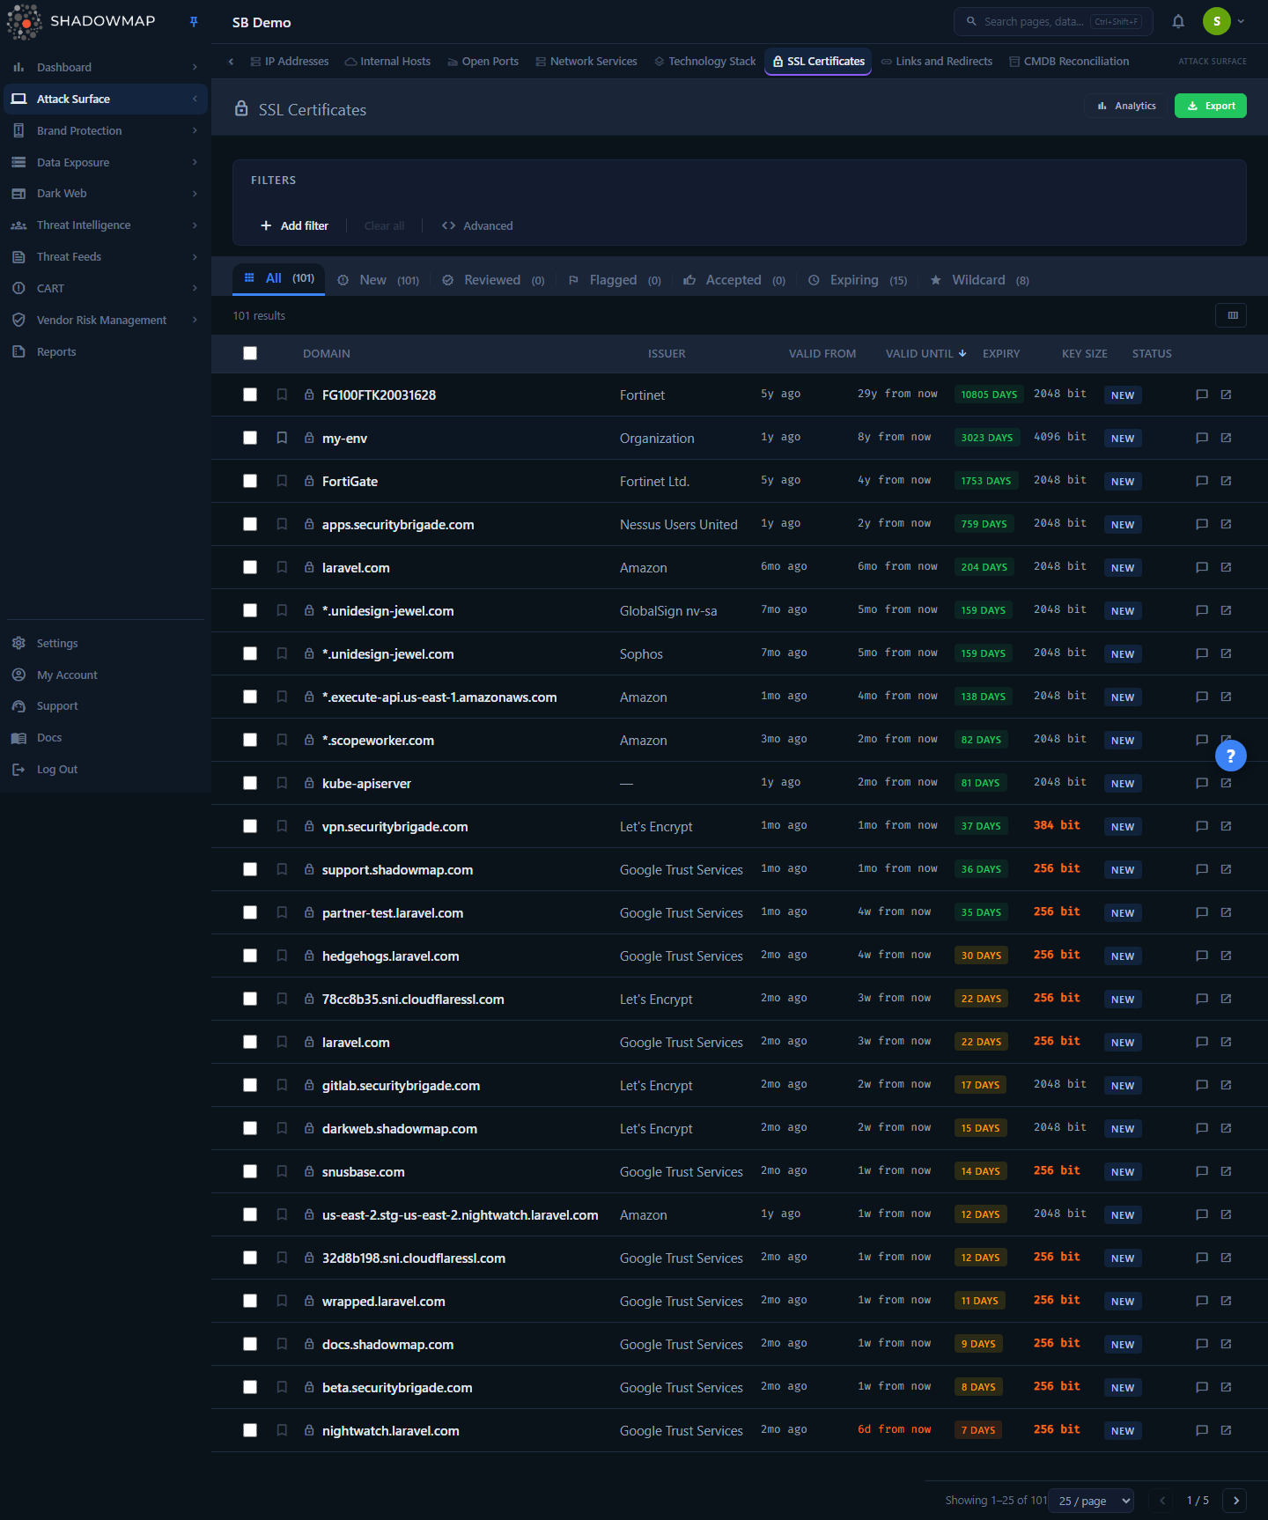Check the snusbase.com row checkbox
1268x1520 pixels.
(x=250, y=1171)
